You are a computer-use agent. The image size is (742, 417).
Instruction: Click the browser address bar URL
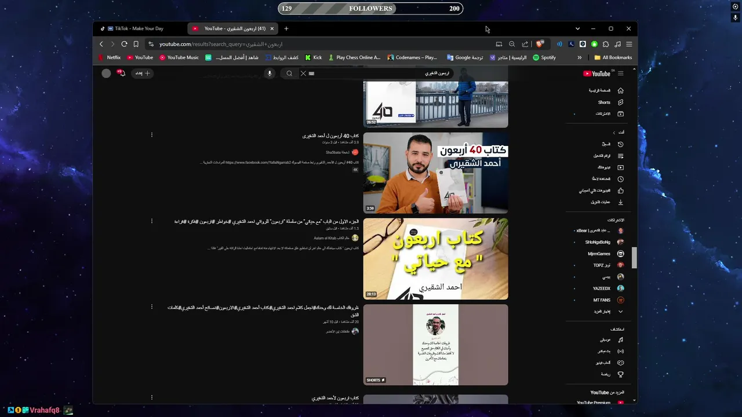221,44
